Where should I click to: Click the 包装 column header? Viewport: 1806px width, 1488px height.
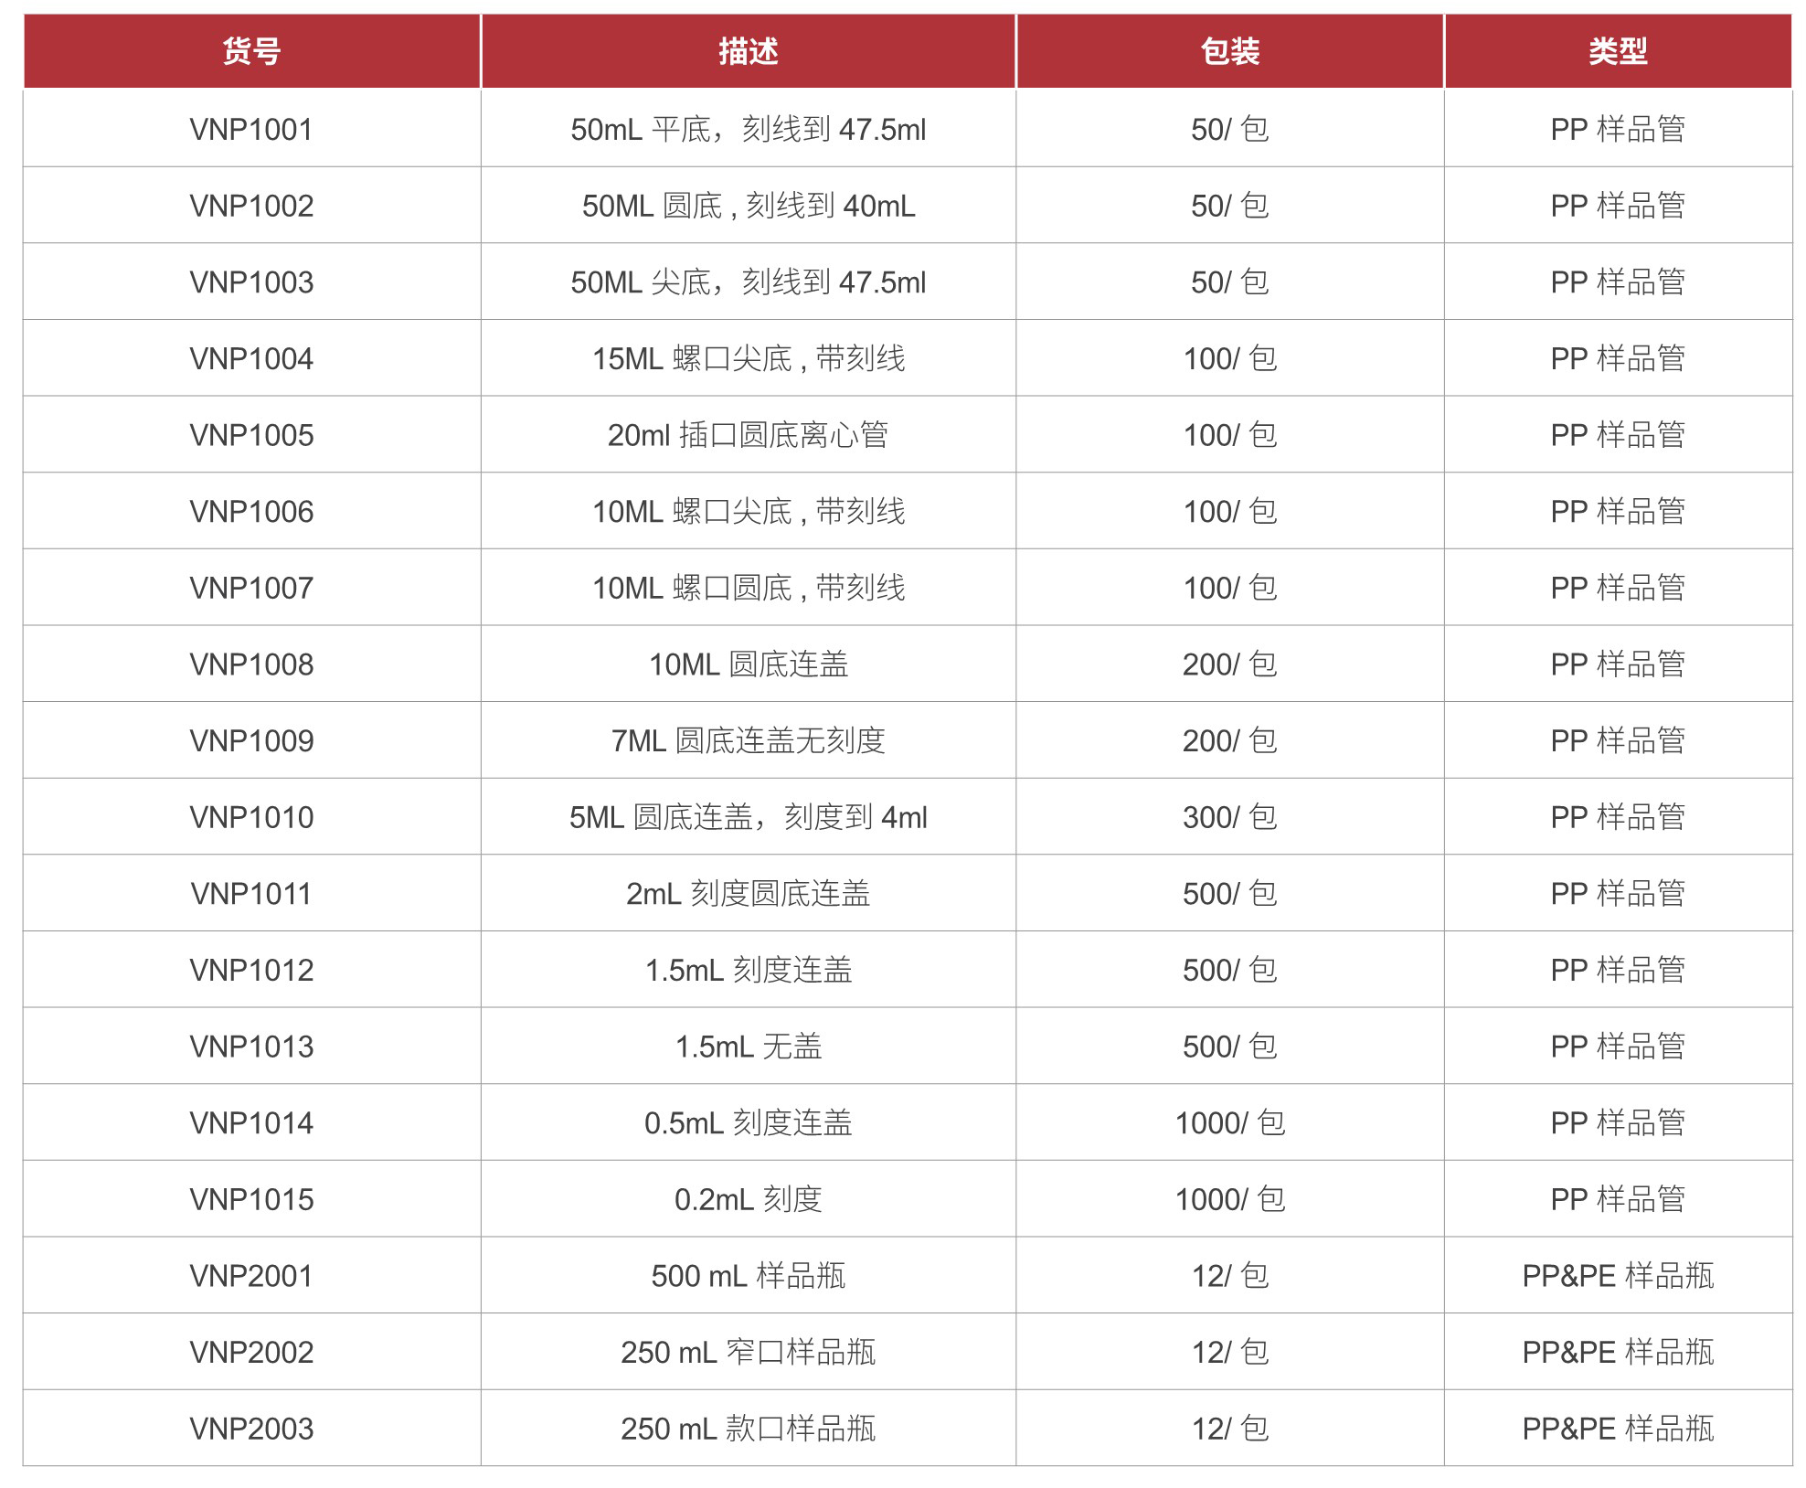coord(1229,51)
